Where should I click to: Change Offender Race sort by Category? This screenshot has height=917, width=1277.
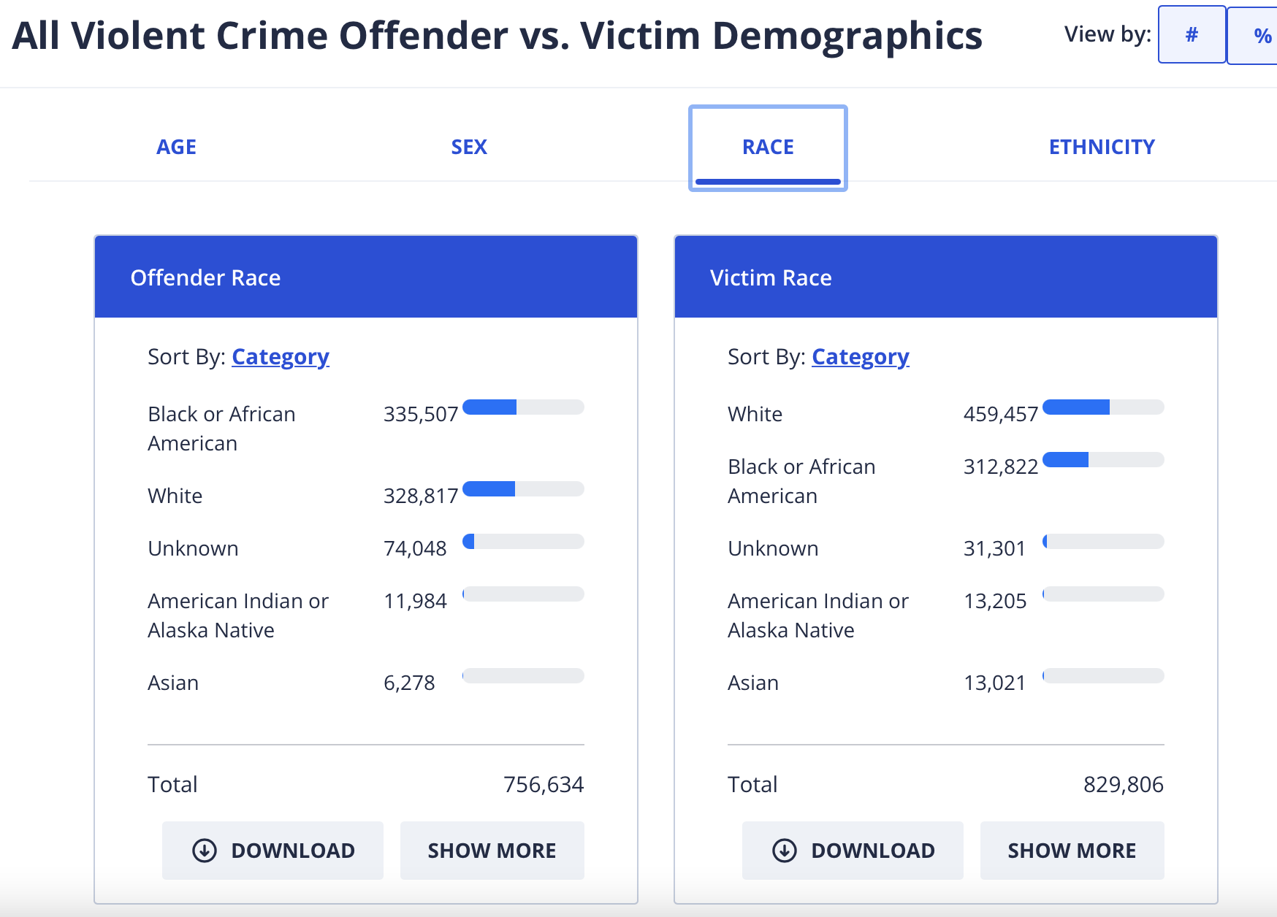(281, 357)
